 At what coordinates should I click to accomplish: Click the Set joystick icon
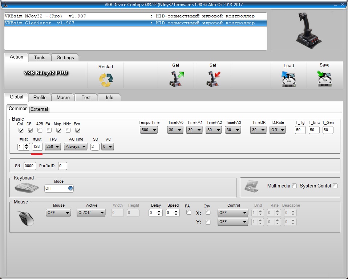click(x=213, y=79)
